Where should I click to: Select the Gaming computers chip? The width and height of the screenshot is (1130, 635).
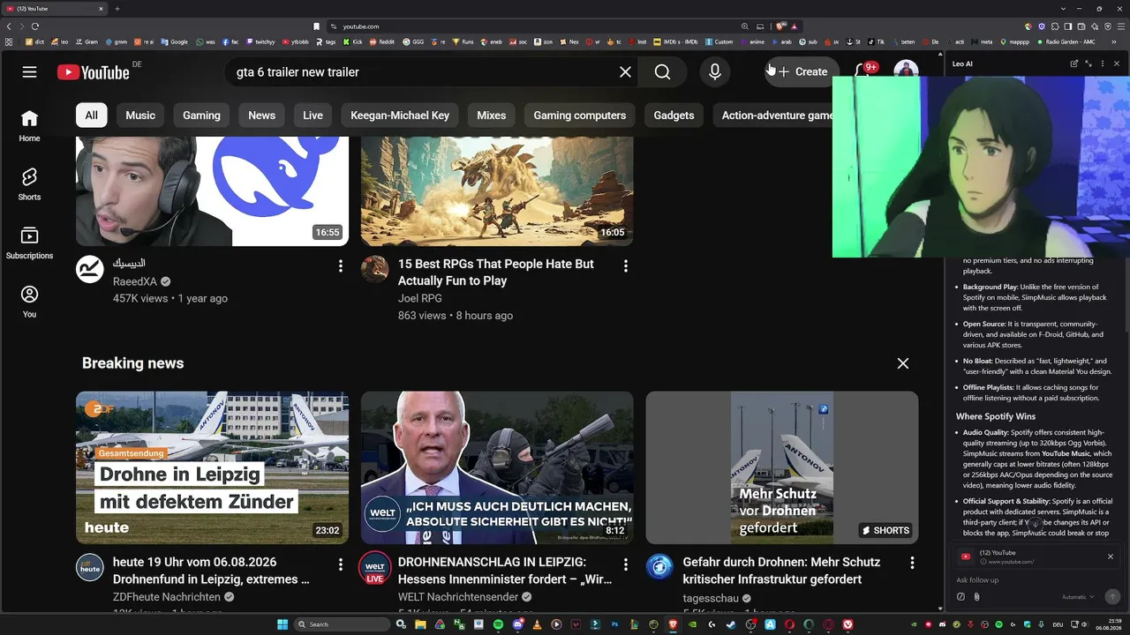point(580,116)
